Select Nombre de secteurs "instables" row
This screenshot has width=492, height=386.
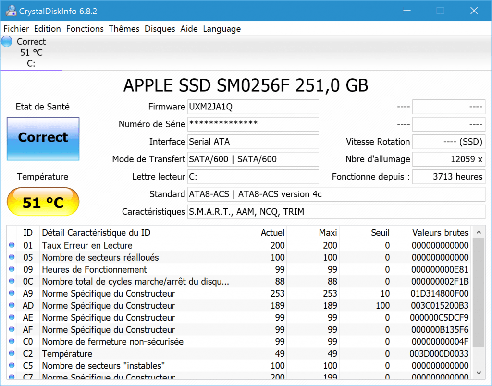tap(239, 366)
